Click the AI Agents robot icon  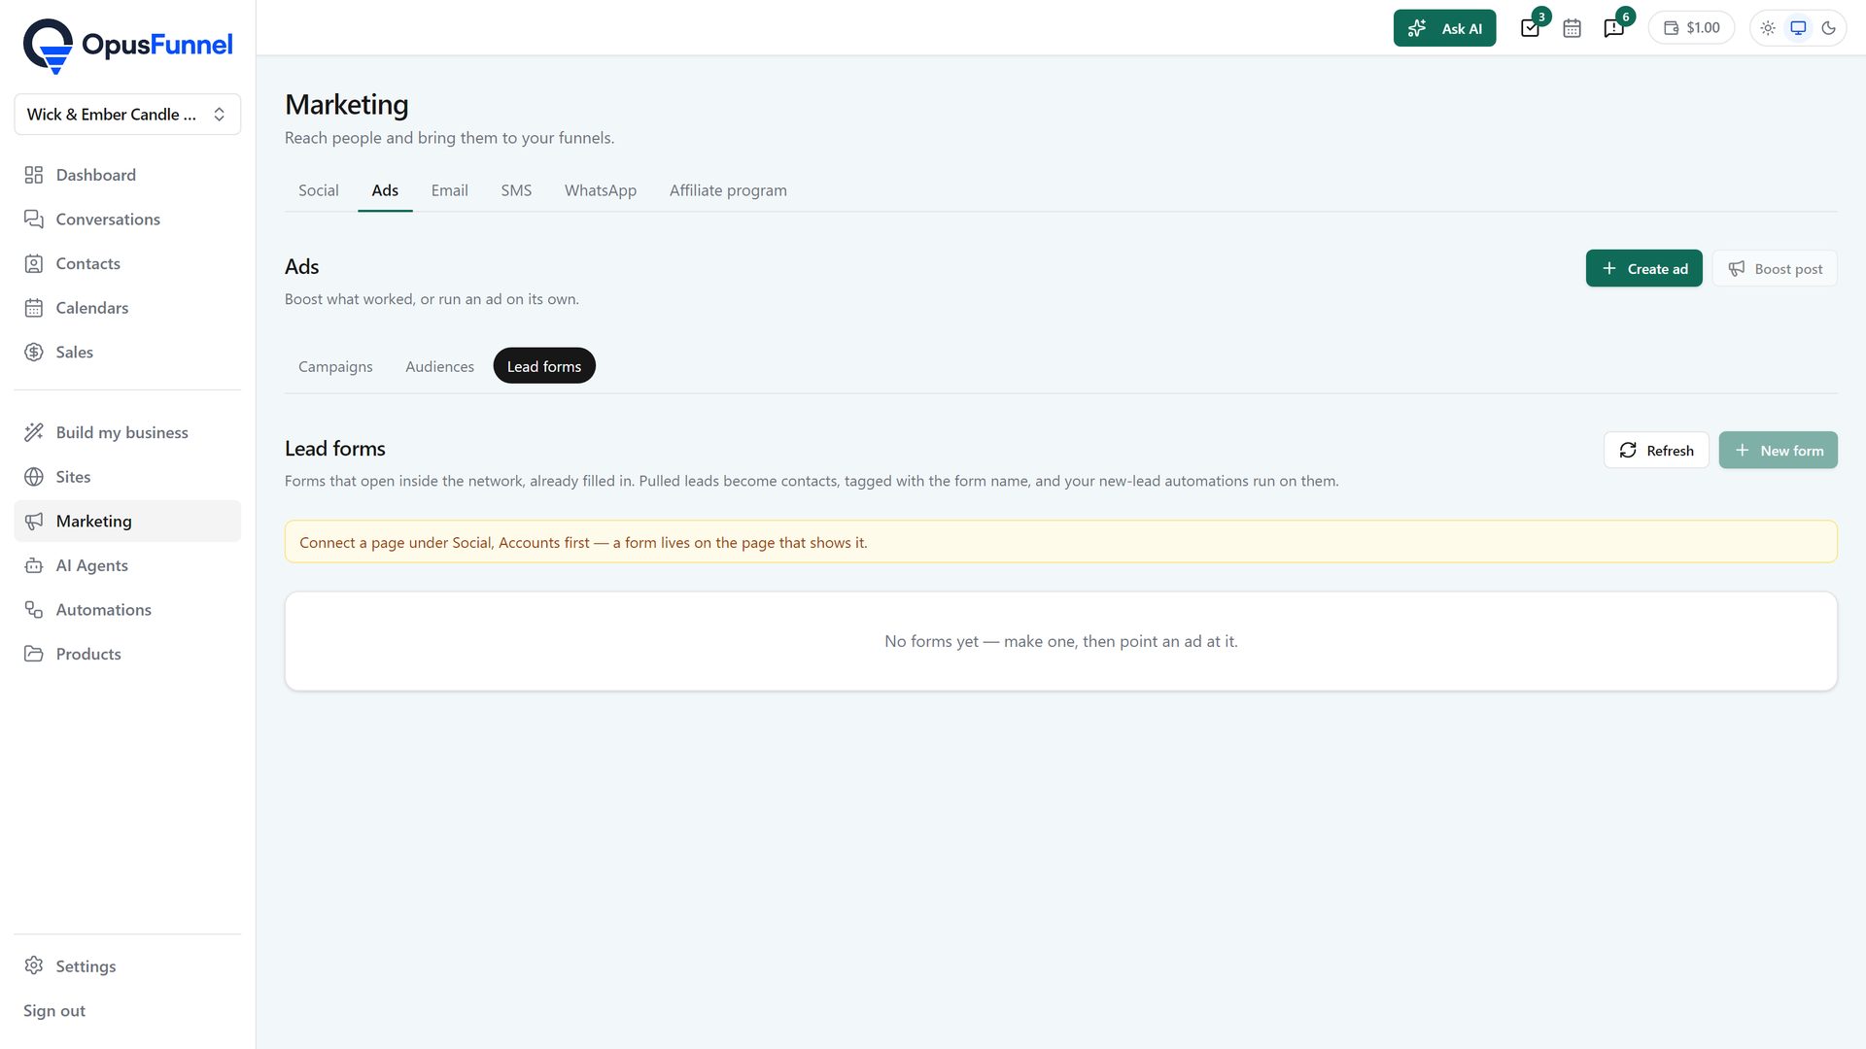click(34, 565)
